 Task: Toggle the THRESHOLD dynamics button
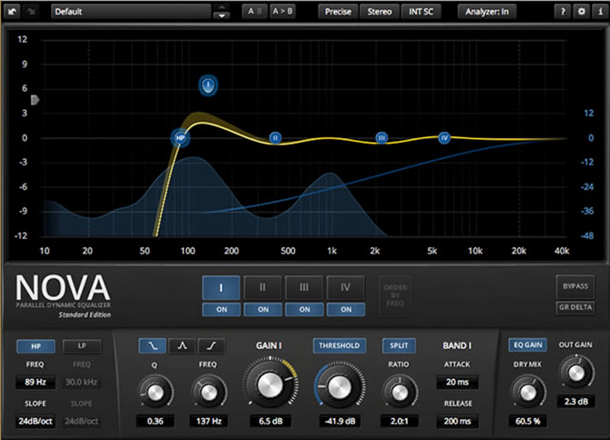[340, 345]
